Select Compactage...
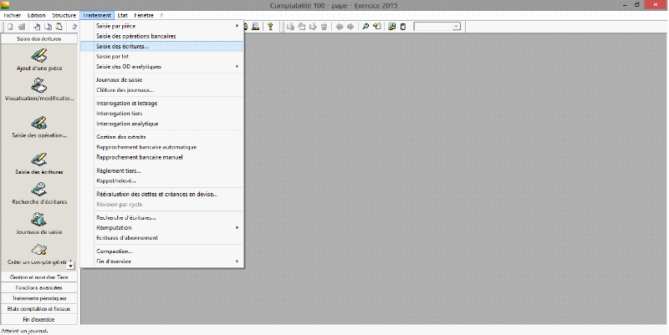 [x=162, y=251]
